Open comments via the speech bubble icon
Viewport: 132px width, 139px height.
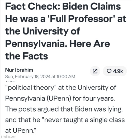coord(109,71)
